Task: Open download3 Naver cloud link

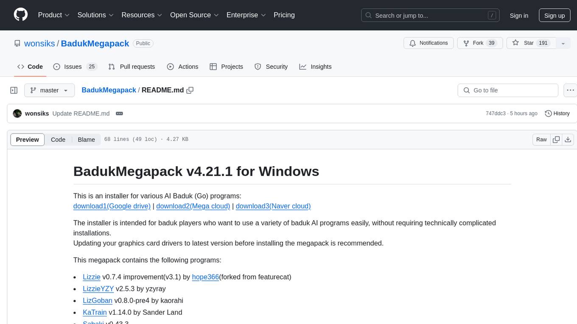Action: 273,206
